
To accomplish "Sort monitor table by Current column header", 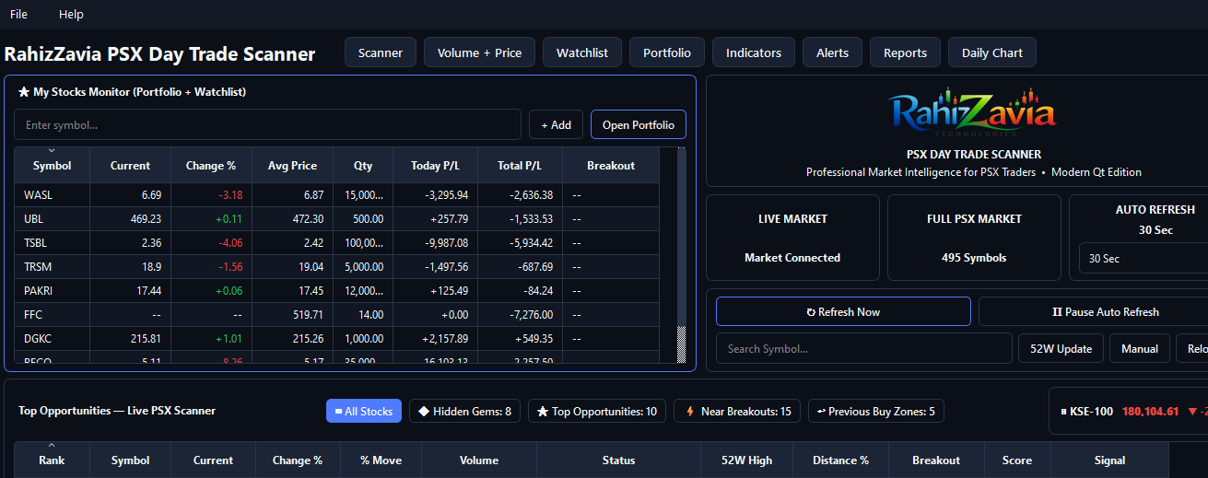I will click(130, 165).
